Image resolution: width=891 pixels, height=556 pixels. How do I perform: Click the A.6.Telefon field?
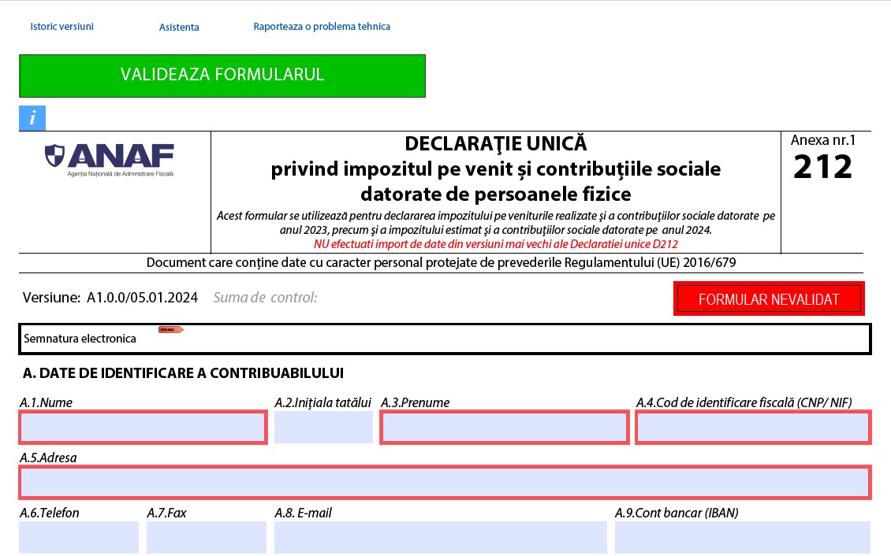click(x=78, y=537)
